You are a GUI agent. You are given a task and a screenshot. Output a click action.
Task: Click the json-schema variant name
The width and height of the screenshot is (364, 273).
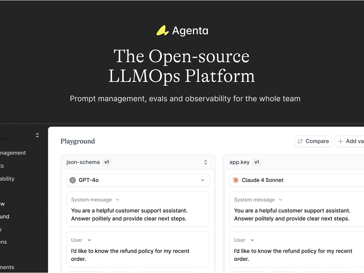click(83, 162)
